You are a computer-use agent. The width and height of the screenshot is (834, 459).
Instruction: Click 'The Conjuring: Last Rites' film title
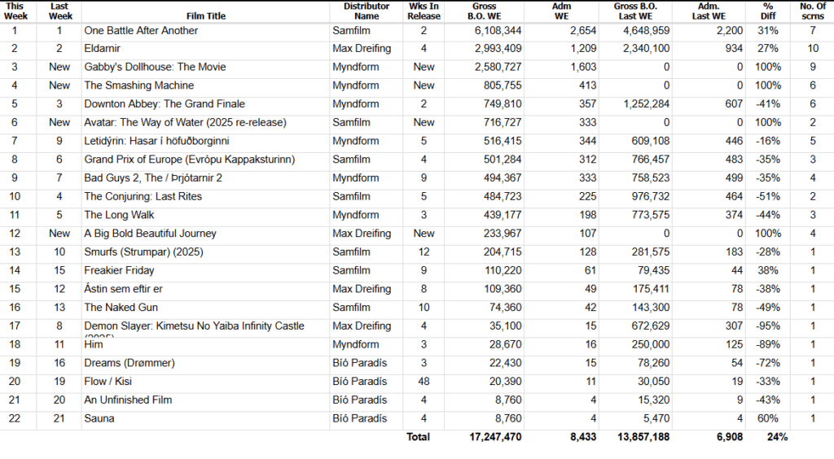143,196
